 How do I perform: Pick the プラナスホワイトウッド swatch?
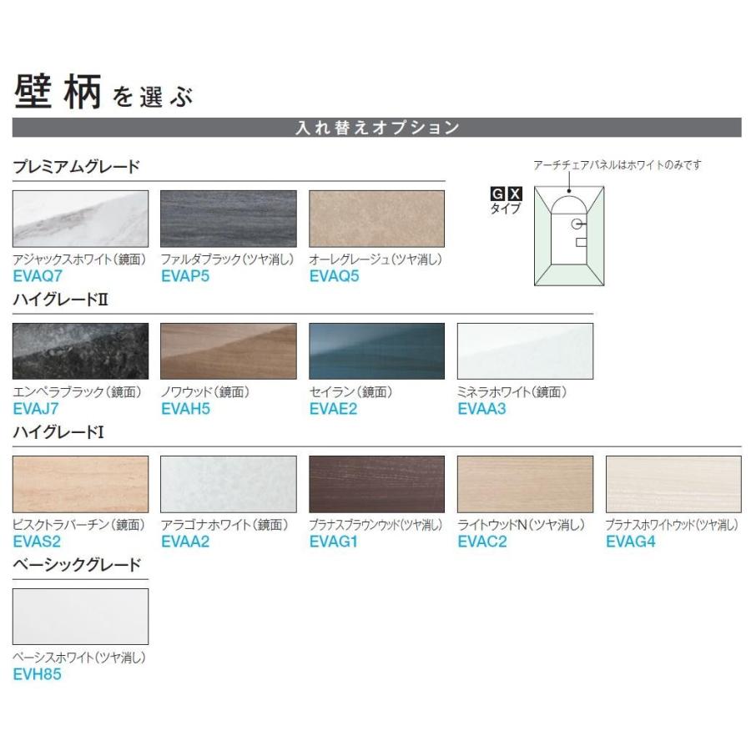point(673,484)
